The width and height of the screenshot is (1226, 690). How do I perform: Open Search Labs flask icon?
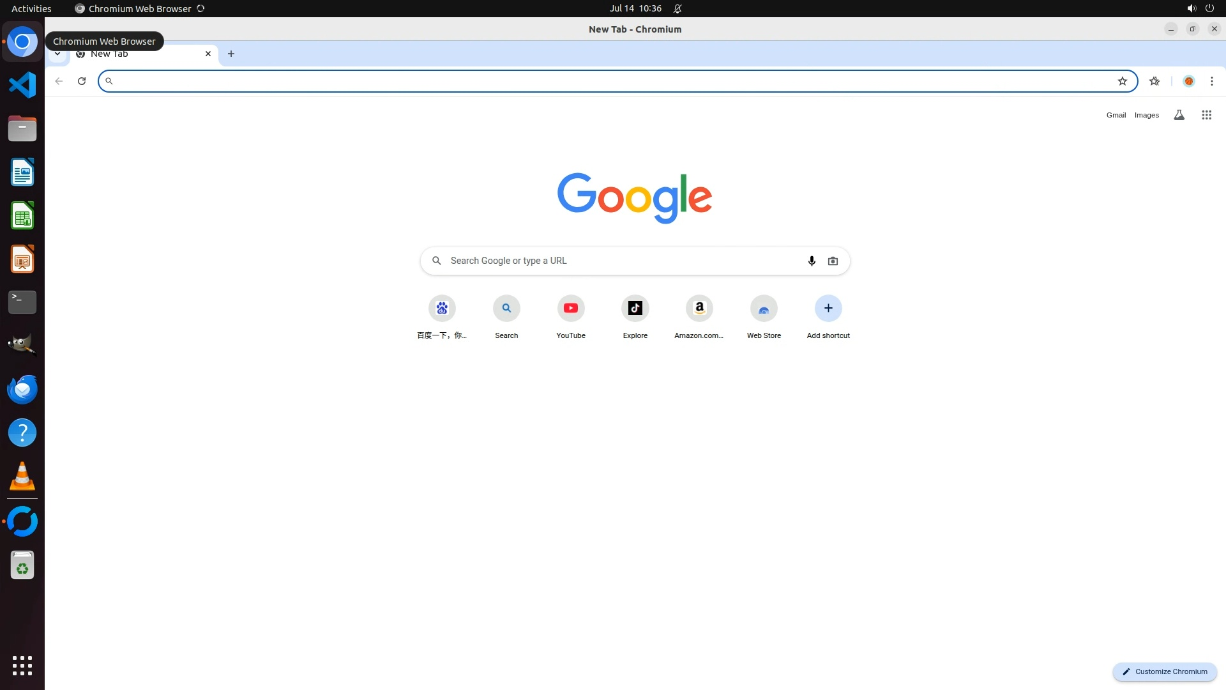pos(1179,115)
